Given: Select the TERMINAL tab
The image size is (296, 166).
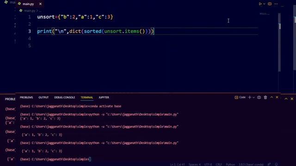Looking at the screenshot, I should (87, 97).
